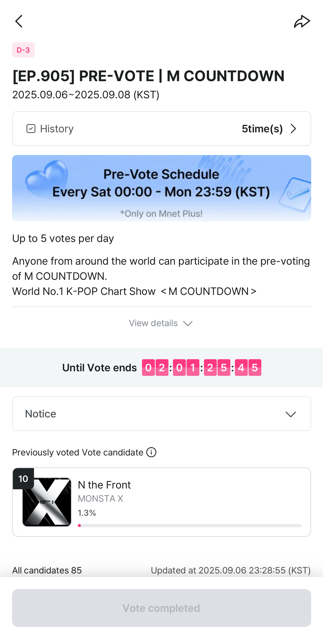Open the MONSTA X album thumbnail
Screen dimensions: 323x639
pos(47,502)
